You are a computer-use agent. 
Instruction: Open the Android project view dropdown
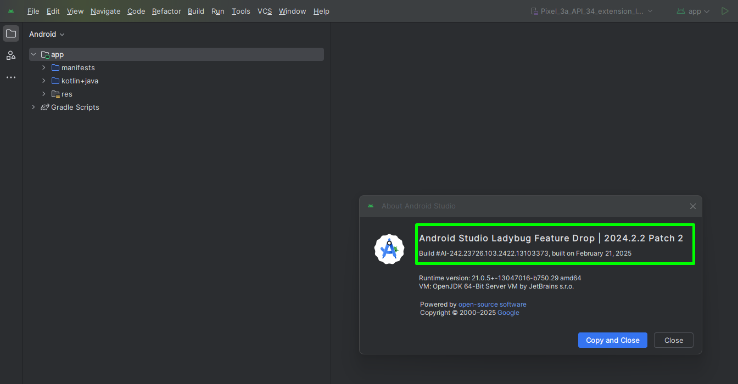(x=47, y=34)
